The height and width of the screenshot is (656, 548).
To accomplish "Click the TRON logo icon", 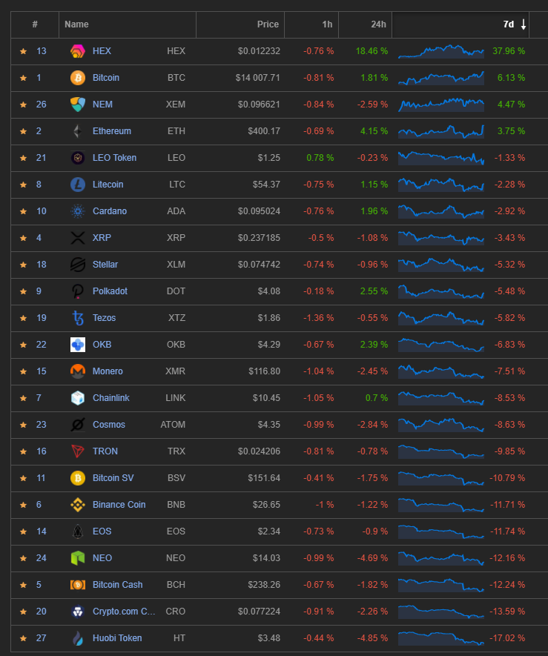I will [x=78, y=451].
